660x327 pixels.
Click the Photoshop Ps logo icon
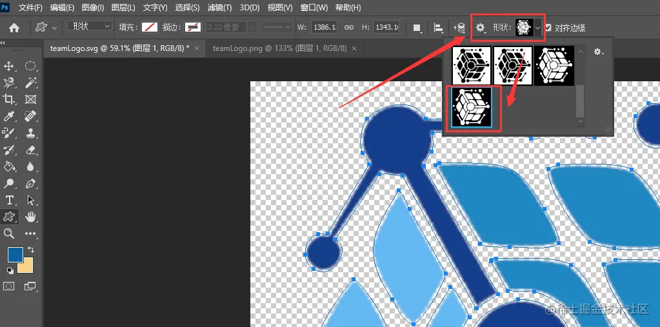[5, 7]
